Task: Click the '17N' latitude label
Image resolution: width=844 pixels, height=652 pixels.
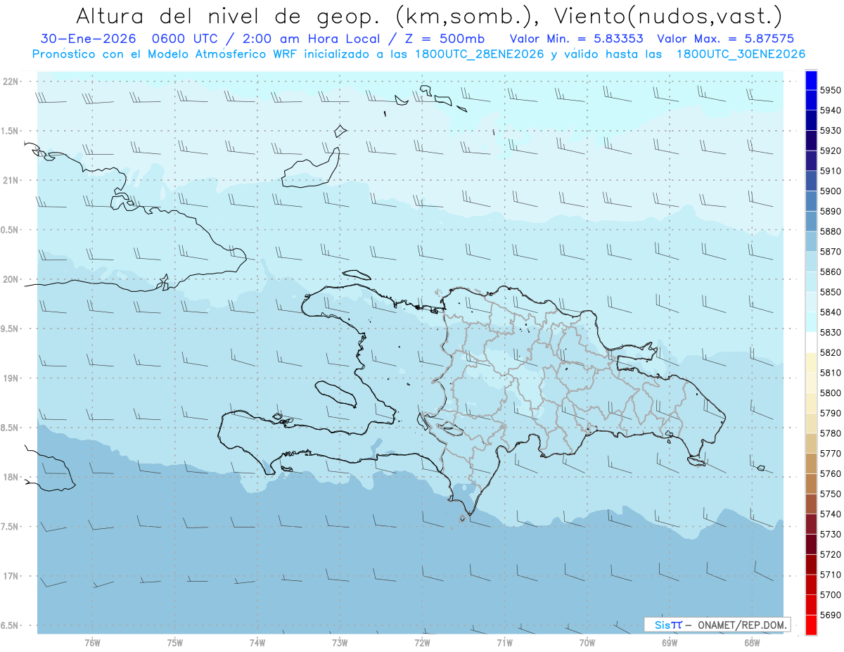Action: click(11, 576)
